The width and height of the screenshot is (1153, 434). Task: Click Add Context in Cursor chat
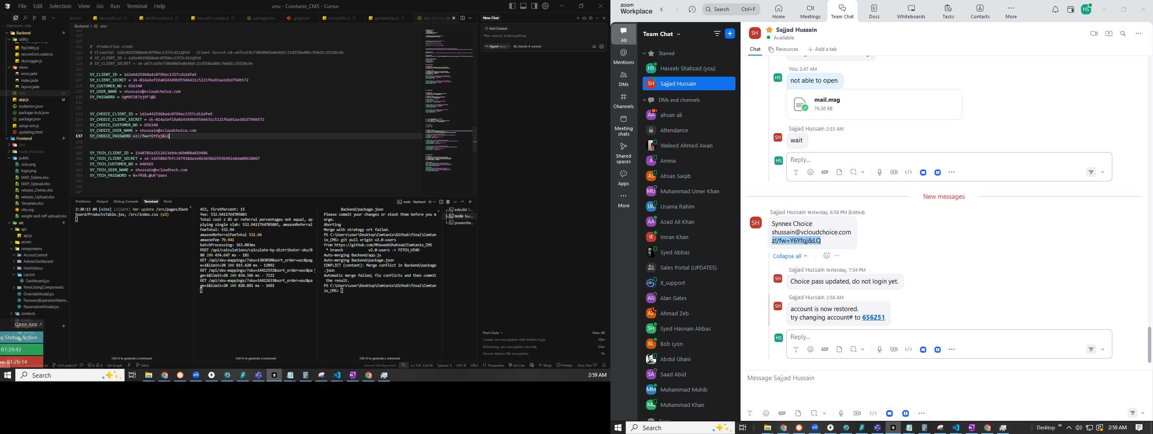tap(496, 29)
